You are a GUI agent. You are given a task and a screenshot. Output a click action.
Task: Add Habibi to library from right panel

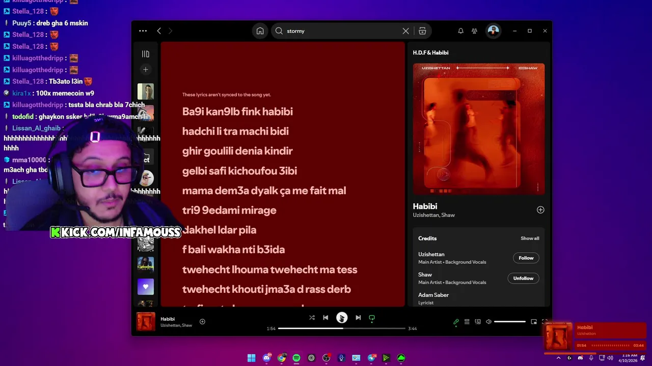click(x=540, y=210)
